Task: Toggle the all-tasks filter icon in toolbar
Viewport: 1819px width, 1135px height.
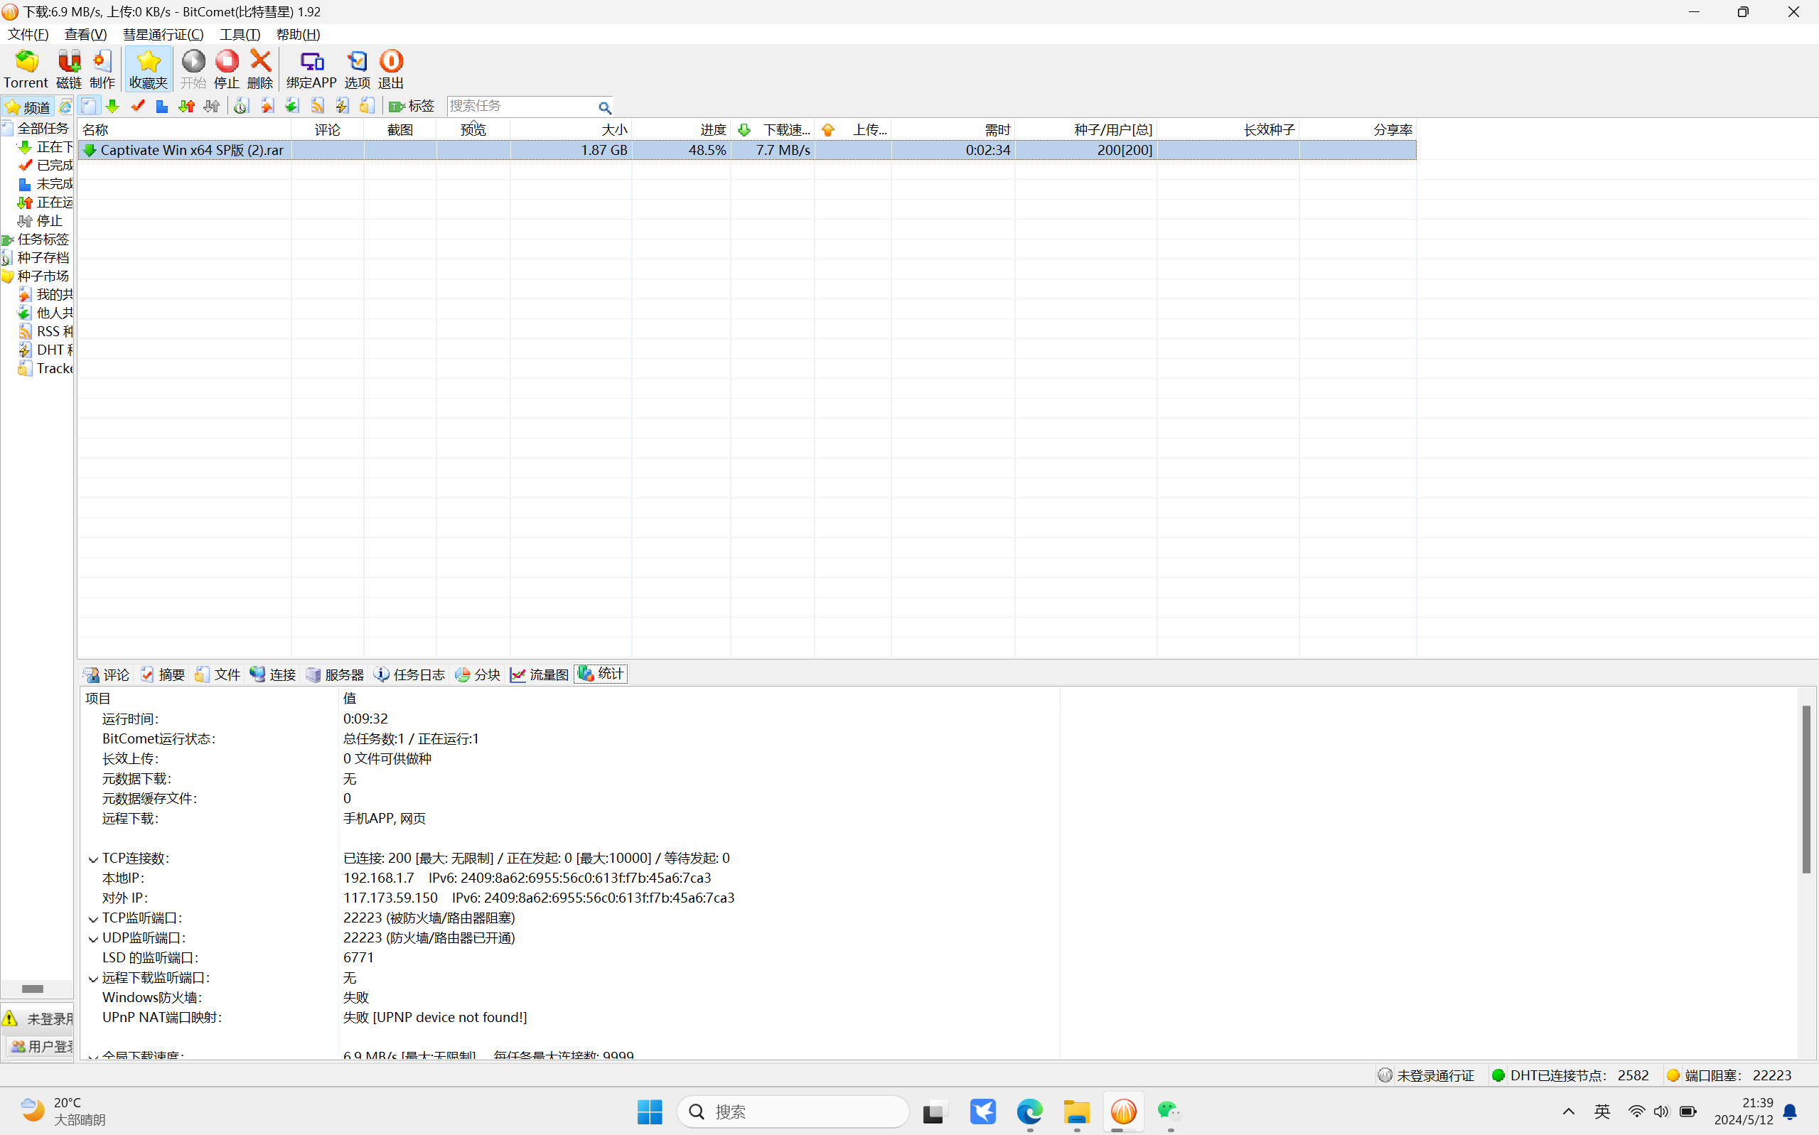Action: coord(89,107)
